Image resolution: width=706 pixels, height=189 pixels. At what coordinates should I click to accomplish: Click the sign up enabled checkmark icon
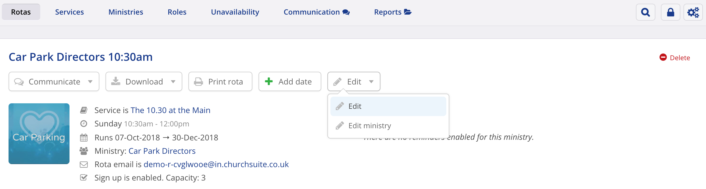[84, 178]
